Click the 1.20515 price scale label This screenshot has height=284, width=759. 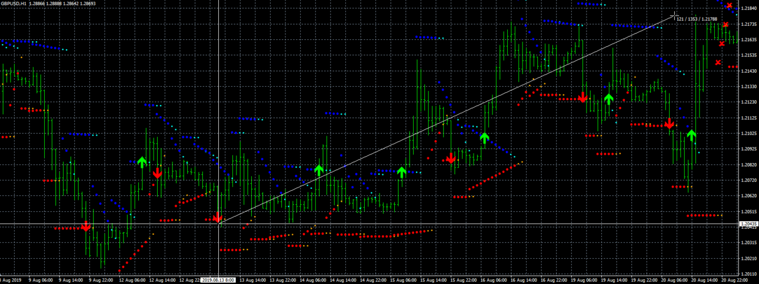[x=749, y=211]
